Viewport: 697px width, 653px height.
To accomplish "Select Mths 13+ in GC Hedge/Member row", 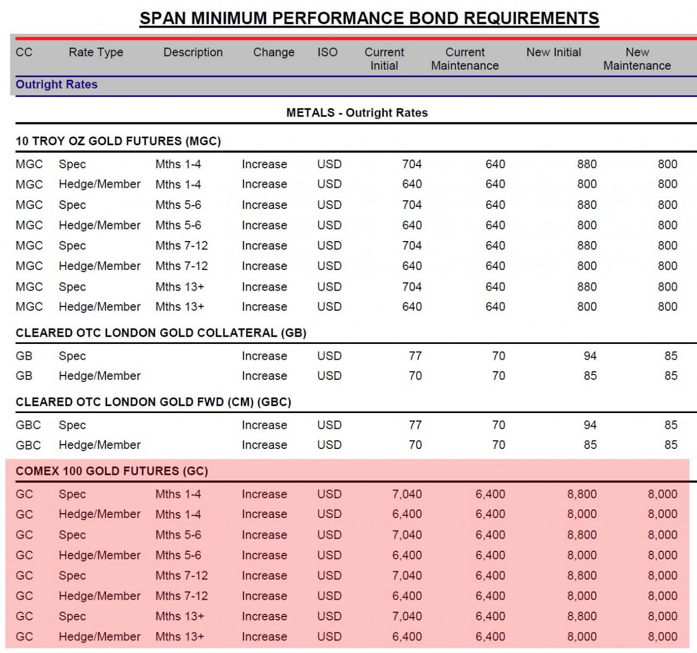I will [179, 637].
